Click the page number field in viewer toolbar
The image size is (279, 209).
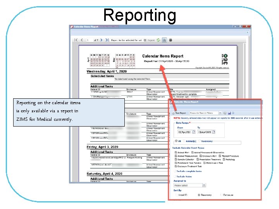point(90,40)
